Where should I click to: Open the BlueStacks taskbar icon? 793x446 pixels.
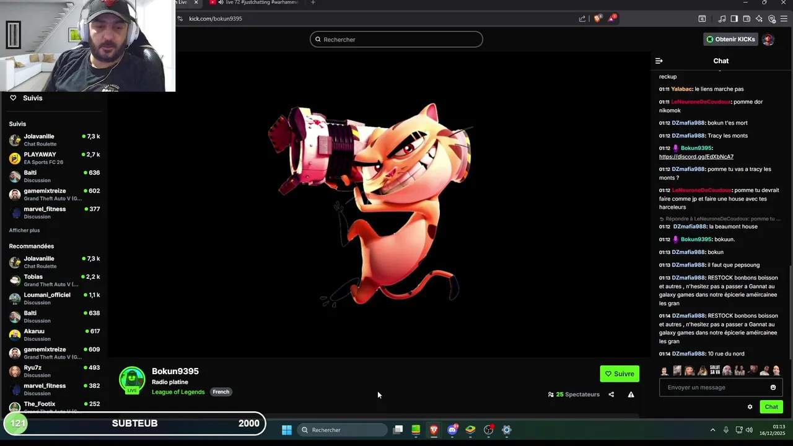tap(470, 430)
